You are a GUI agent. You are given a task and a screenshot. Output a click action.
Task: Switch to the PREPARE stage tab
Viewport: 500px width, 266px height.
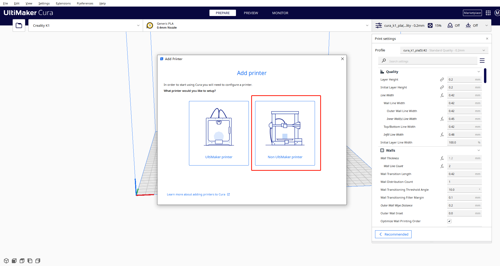(x=223, y=13)
